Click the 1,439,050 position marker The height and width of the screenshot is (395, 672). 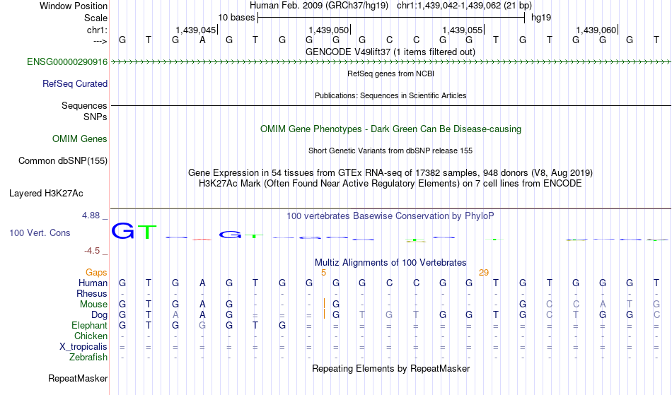tap(329, 30)
